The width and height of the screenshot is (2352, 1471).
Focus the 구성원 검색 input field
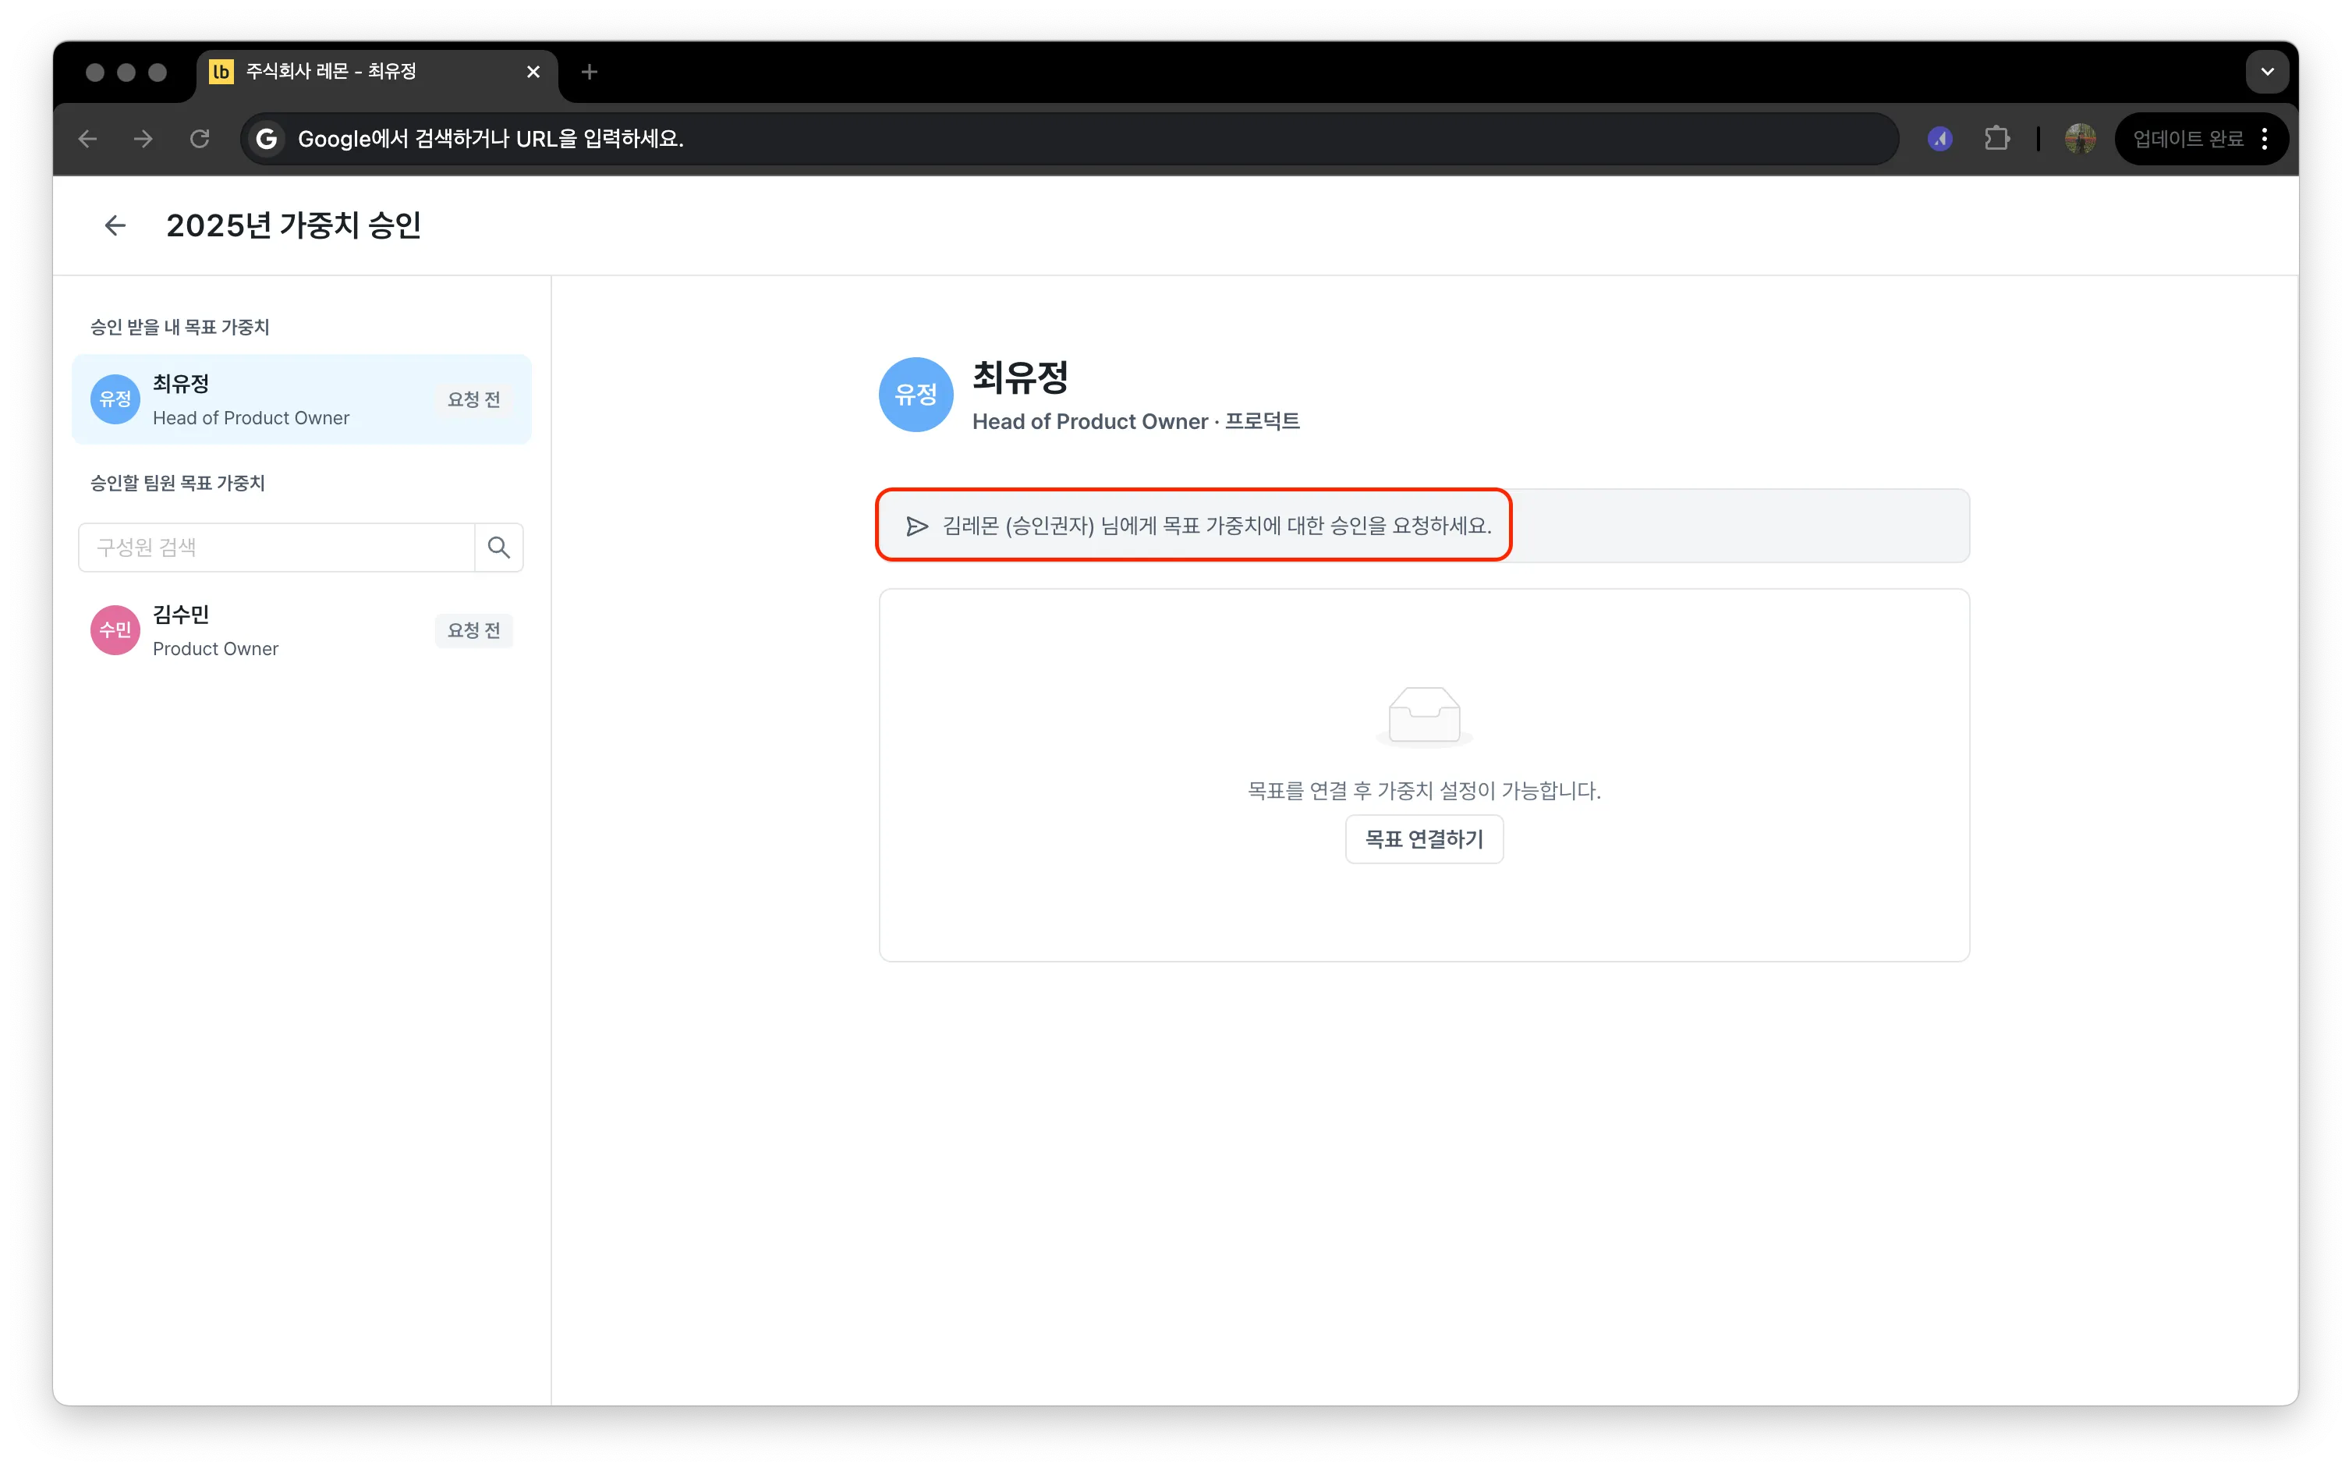click(x=276, y=548)
